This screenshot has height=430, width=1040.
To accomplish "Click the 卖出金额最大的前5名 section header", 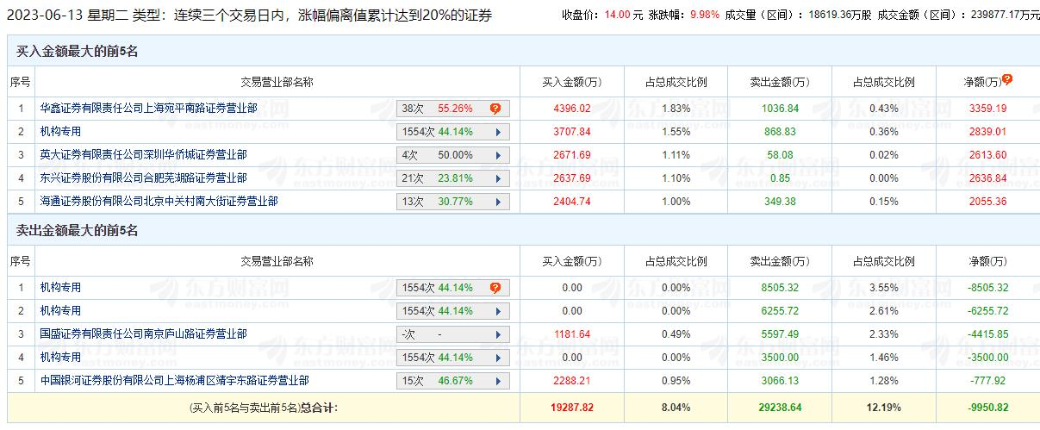I will [78, 231].
